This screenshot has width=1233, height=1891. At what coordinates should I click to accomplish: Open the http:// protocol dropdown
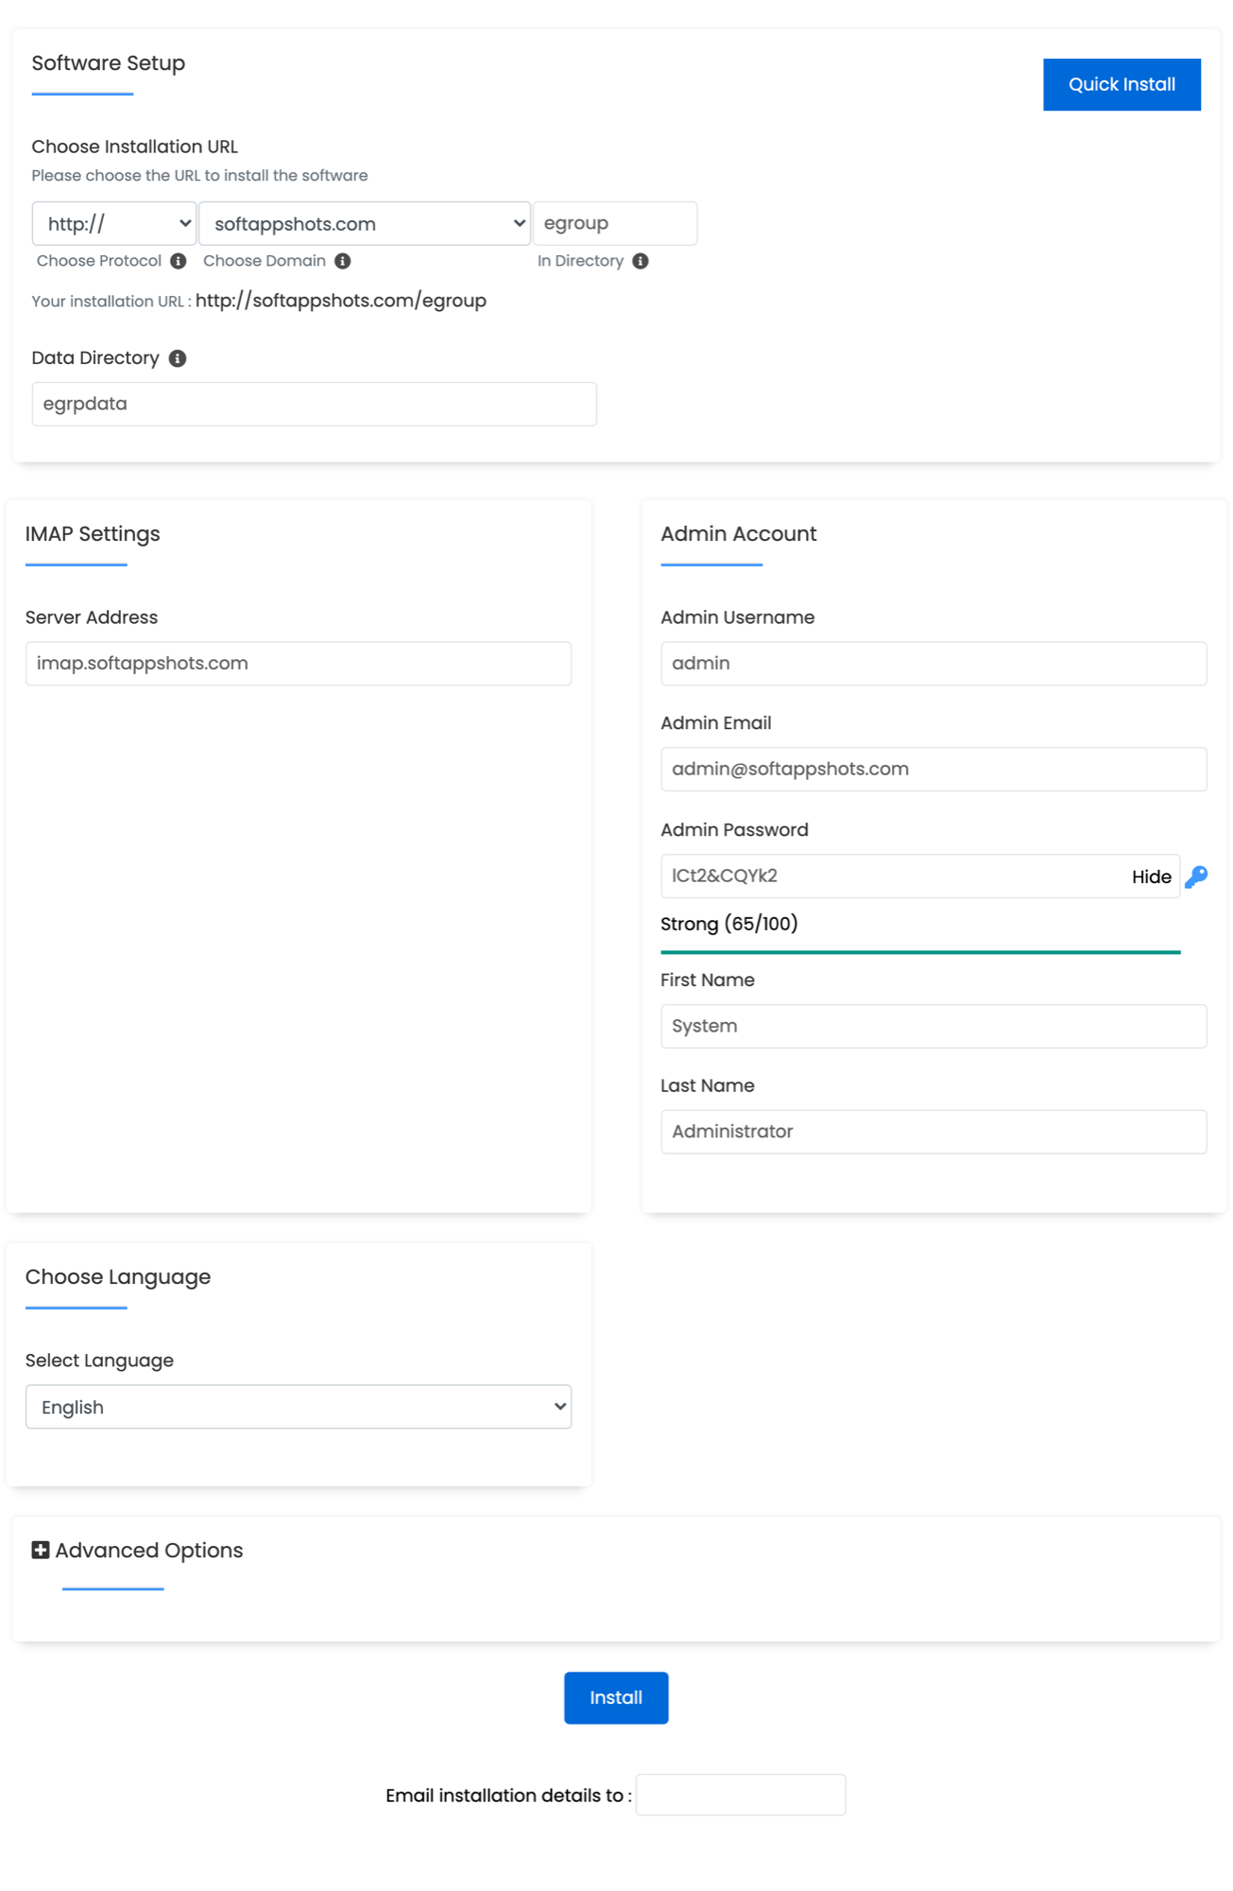click(114, 223)
